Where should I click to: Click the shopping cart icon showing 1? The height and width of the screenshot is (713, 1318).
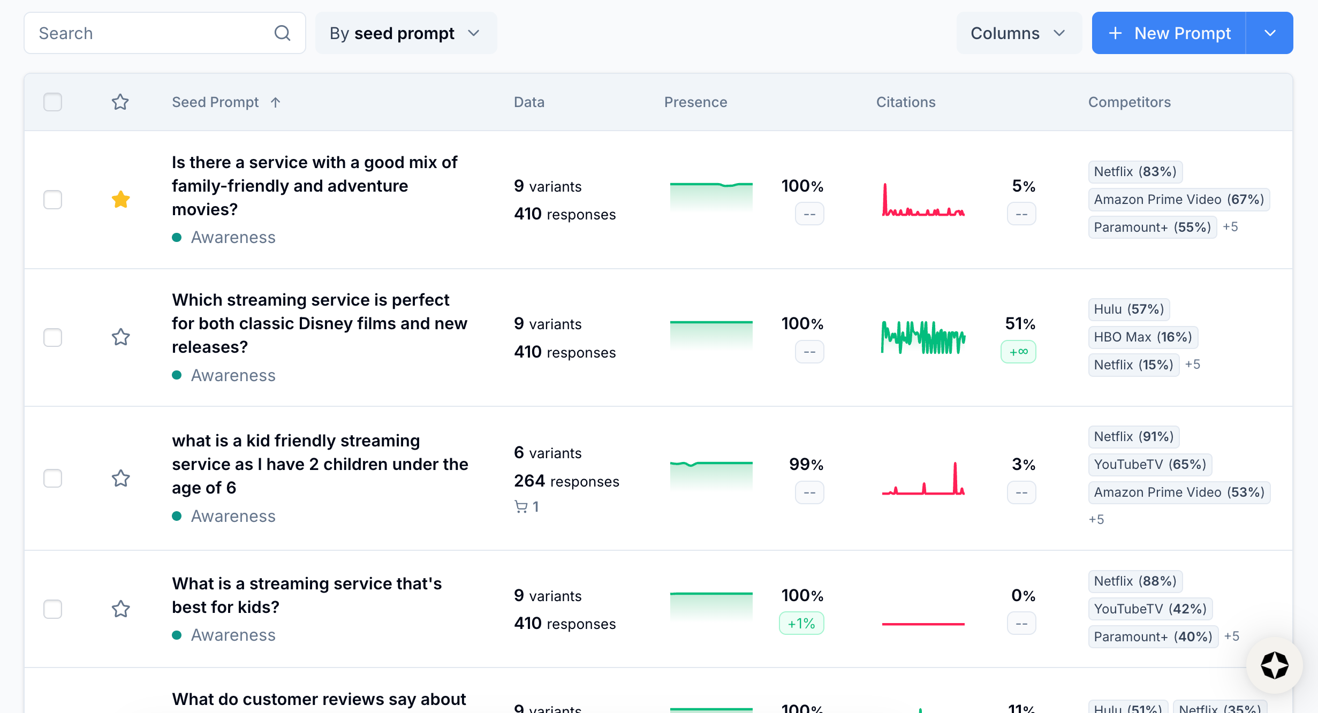[x=521, y=506]
